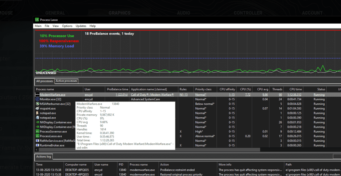Click the Restored original process priority log entry

[x=181, y=174]
